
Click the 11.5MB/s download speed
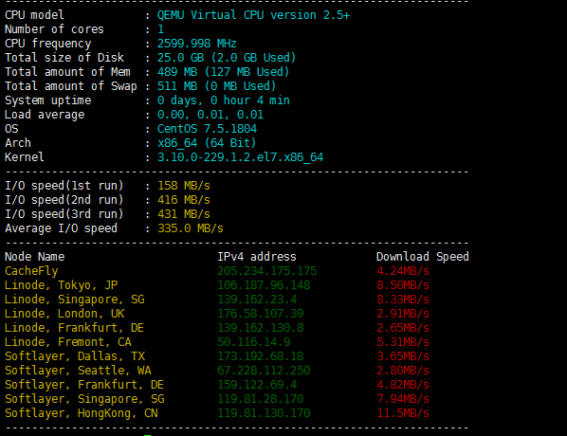tap(403, 413)
